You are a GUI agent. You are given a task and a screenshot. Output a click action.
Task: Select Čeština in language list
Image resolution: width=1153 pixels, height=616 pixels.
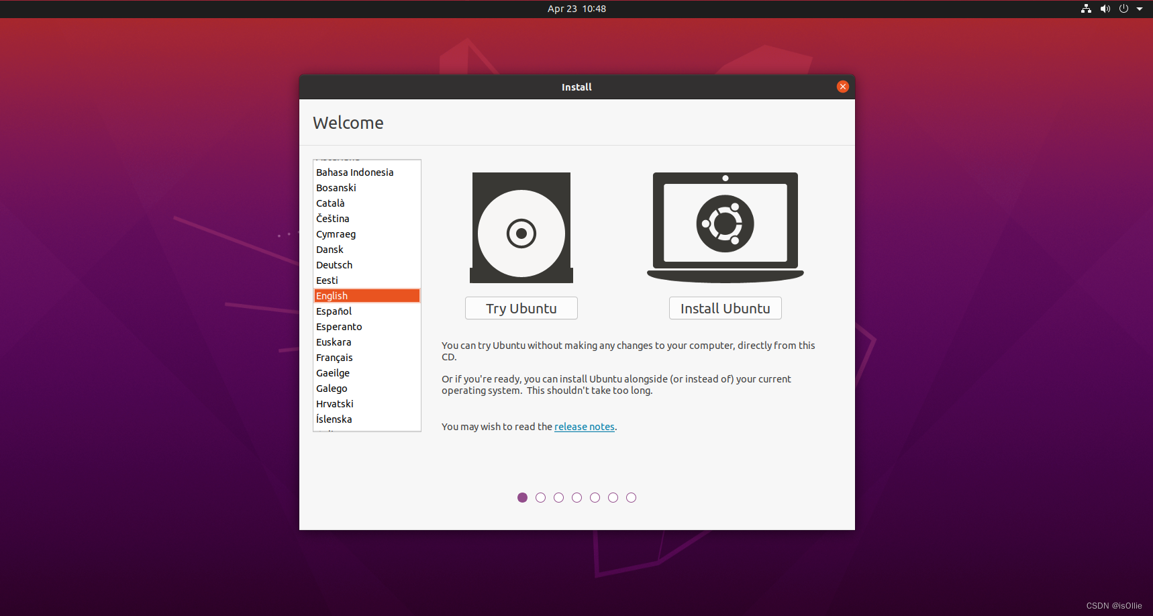click(367, 219)
